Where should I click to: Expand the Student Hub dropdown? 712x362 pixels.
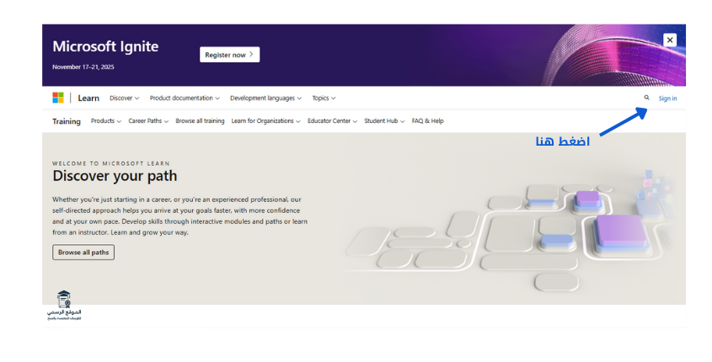pyautogui.click(x=384, y=121)
